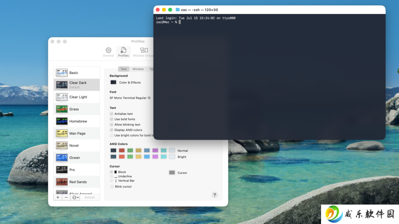The height and width of the screenshot is (224, 399).
Task: Choose the Man Page profile icon
Action: coord(62,133)
